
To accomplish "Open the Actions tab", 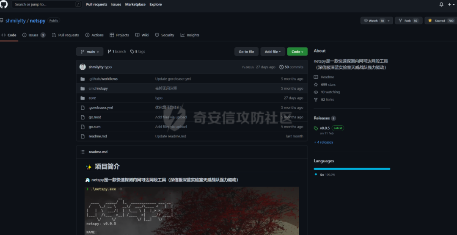I will point(94,35).
